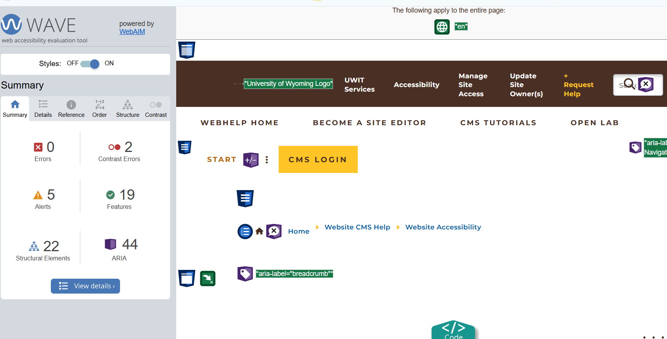Open the Accessibility header link
The height and width of the screenshot is (339, 667).
point(416,85)
